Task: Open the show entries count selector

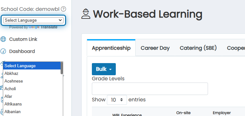Action: click(117, 100)
